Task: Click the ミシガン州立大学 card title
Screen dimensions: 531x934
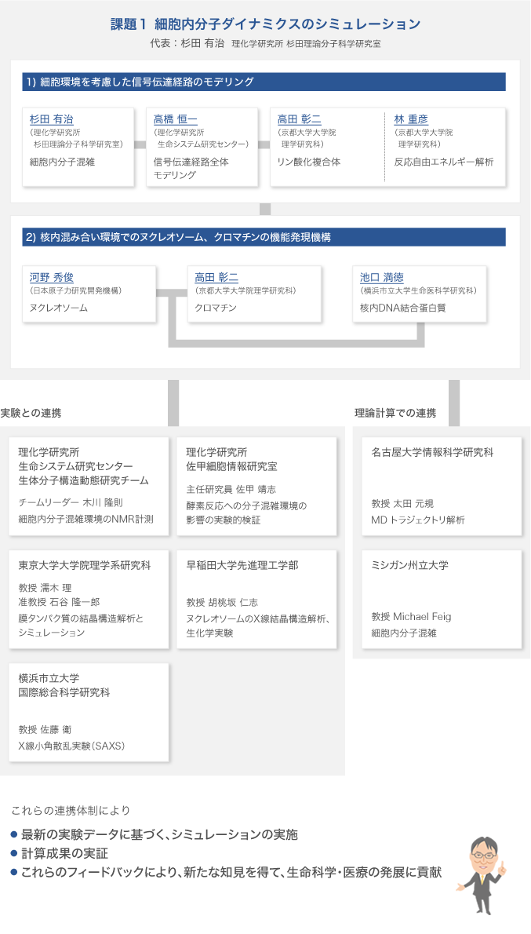Action: (409, 566)
